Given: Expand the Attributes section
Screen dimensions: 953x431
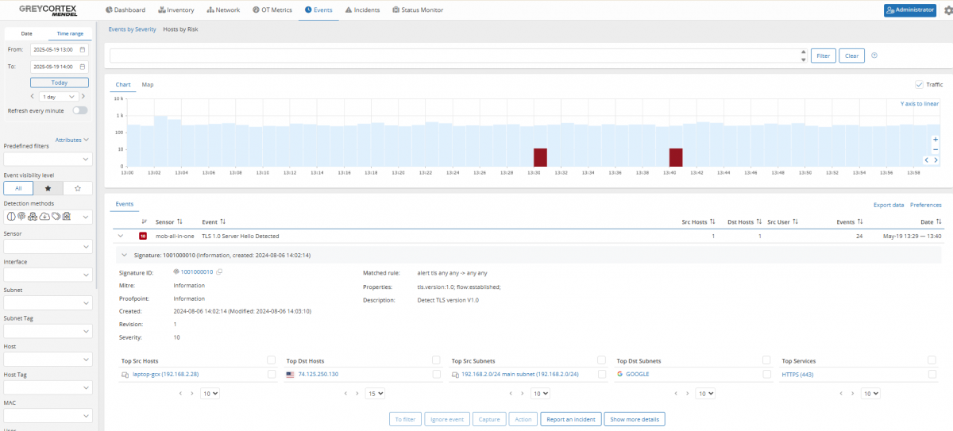Looking at the screenshot, I should (x=71, y=140).
